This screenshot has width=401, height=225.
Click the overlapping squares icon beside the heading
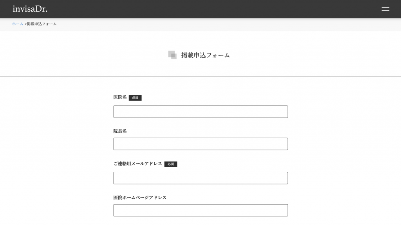[x=172, y=55]
